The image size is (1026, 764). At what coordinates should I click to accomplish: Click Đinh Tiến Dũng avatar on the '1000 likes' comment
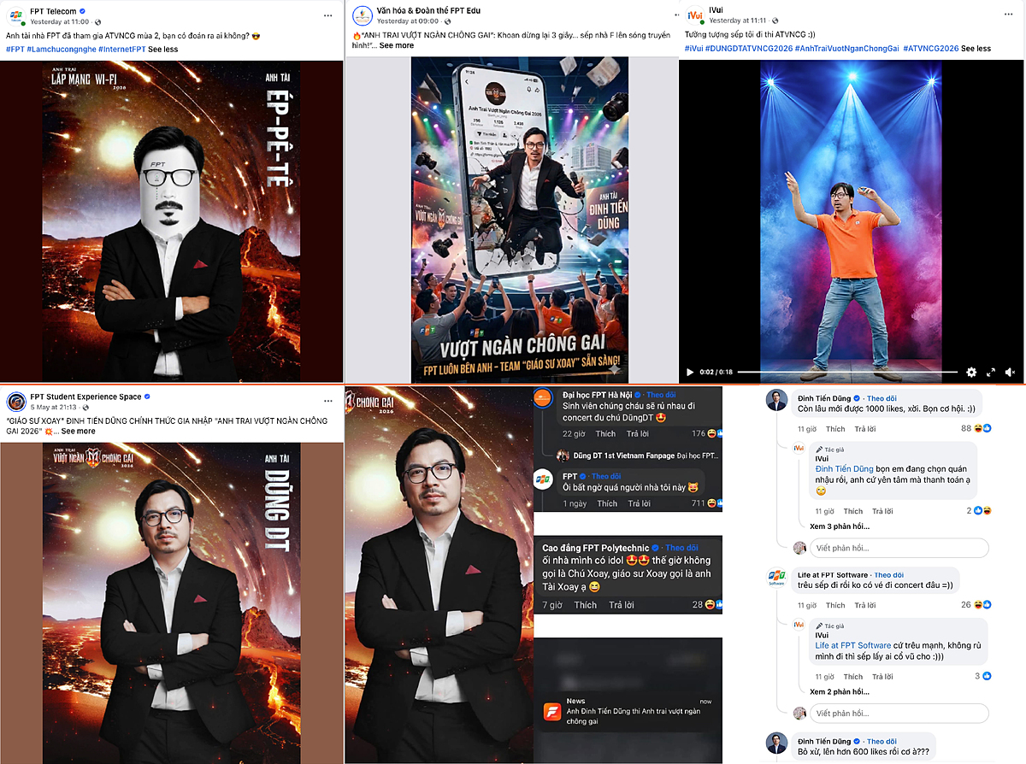point(776,400)
